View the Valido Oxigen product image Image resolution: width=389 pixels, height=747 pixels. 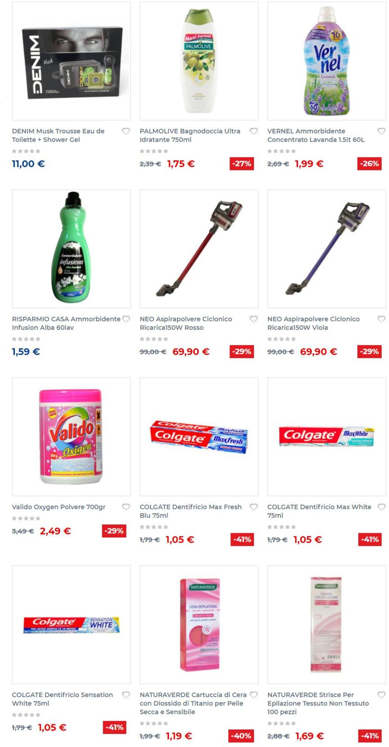pyautogui.click(x=71, y=437)
